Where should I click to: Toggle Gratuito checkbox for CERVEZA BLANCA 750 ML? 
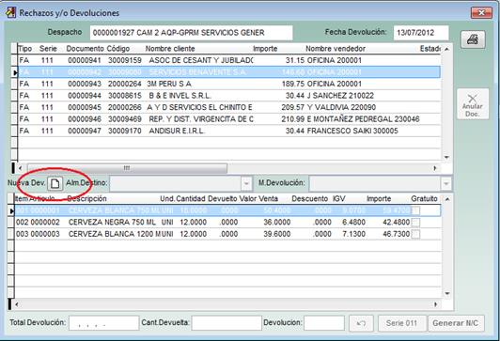coord(415,210)
